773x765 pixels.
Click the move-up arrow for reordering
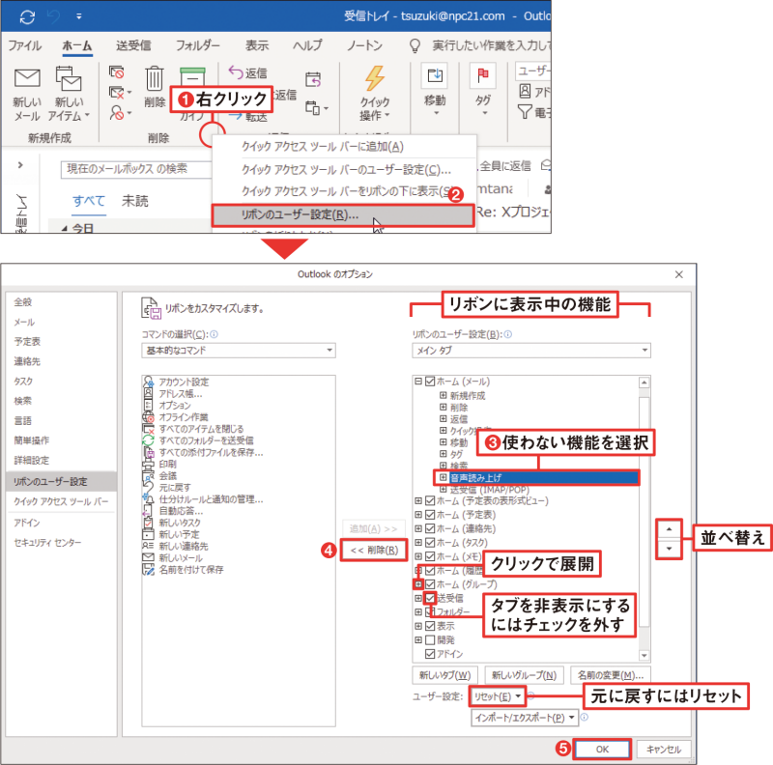point(668,529)
